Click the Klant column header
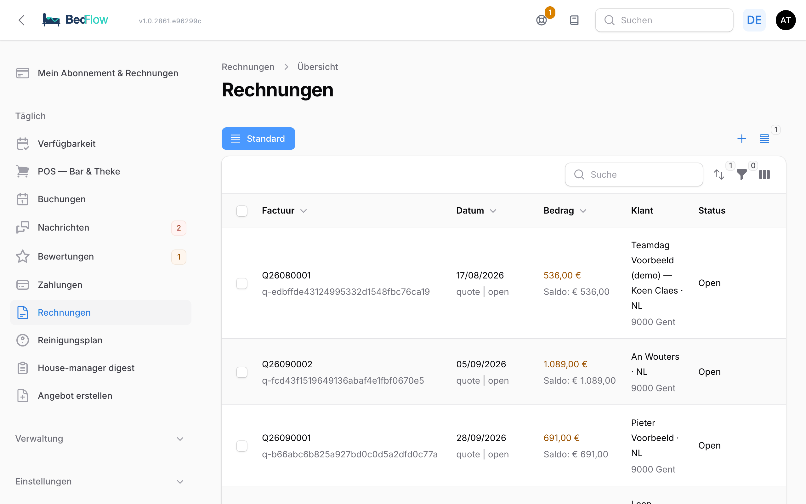Screen dimensions: 806x504 (642, 211)
